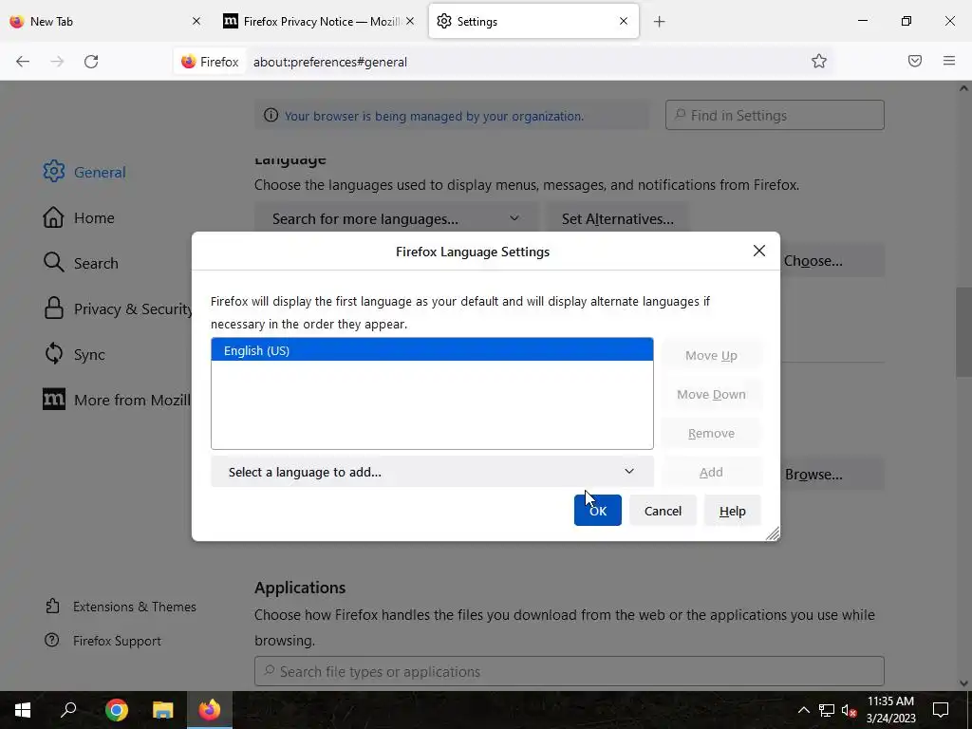Viewport: 972px width, 729px height.
Task: Close the New Tab tab
Action: (196, 21)
